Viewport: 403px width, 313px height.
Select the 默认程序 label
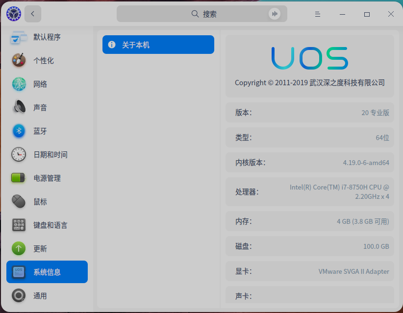click(x=47, y=37)
